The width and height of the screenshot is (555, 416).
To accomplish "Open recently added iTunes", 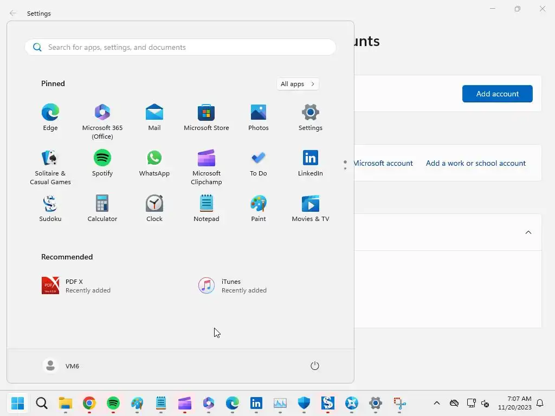I will coord(233,285).
